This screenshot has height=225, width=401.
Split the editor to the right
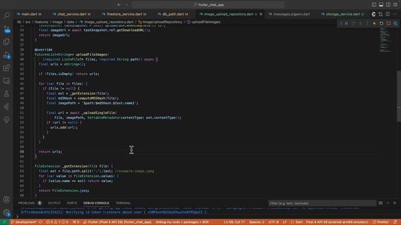point(388,14)
